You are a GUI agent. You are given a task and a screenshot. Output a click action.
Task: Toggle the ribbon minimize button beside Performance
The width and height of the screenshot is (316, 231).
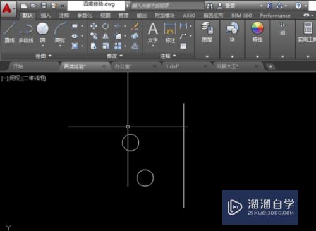tap(307, 15)
